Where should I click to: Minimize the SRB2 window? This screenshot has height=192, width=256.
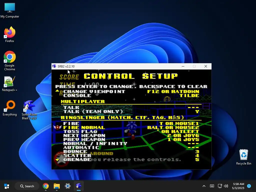point(183,66)
